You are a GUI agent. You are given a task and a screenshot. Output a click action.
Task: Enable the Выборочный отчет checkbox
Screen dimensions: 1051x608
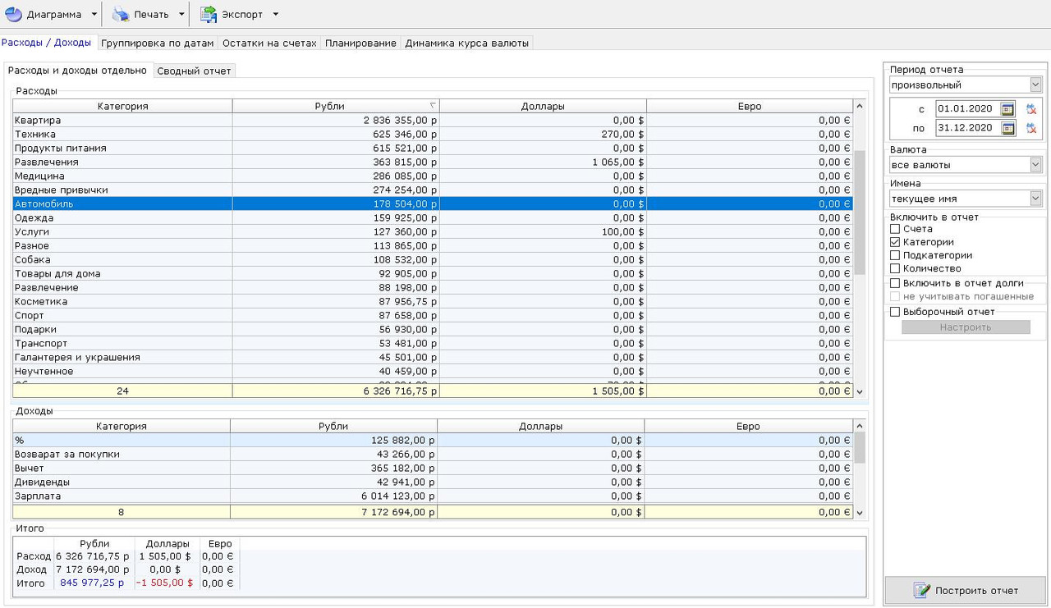point(895,312)
